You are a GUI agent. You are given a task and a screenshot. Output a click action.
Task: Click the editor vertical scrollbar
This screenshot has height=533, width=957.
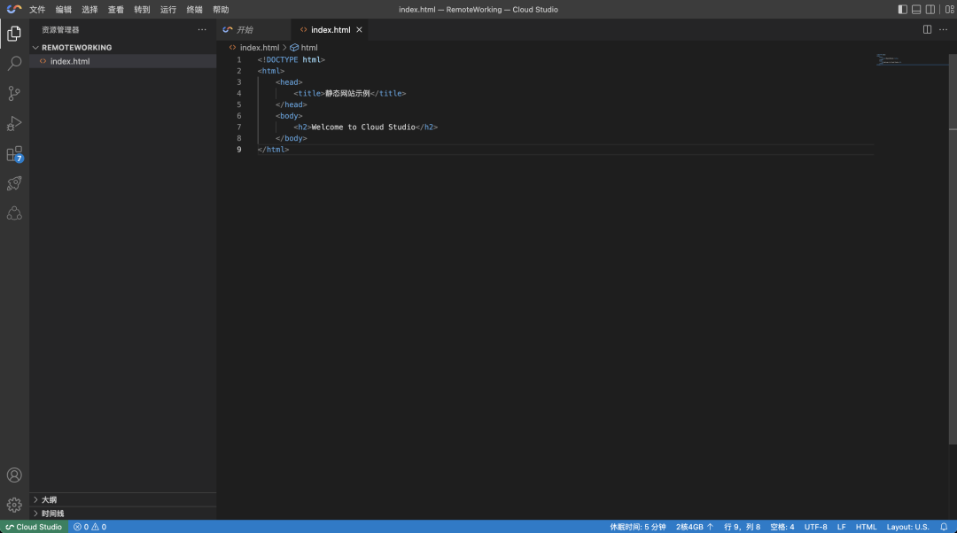click(953, 250)
